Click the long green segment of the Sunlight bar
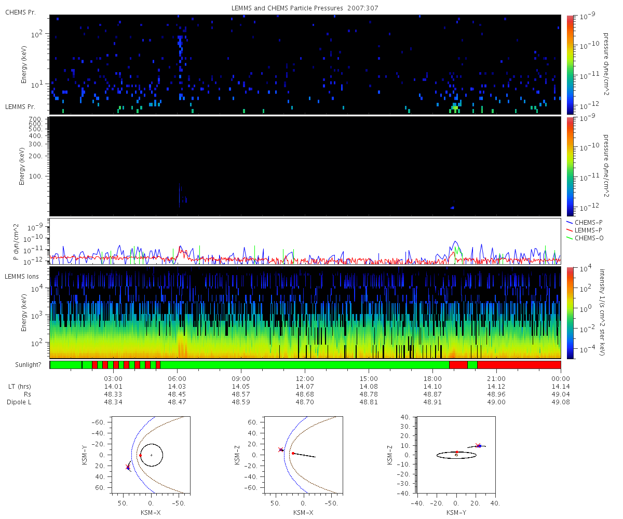The width and height of the screenshot is (623, 519). (305, 365)
